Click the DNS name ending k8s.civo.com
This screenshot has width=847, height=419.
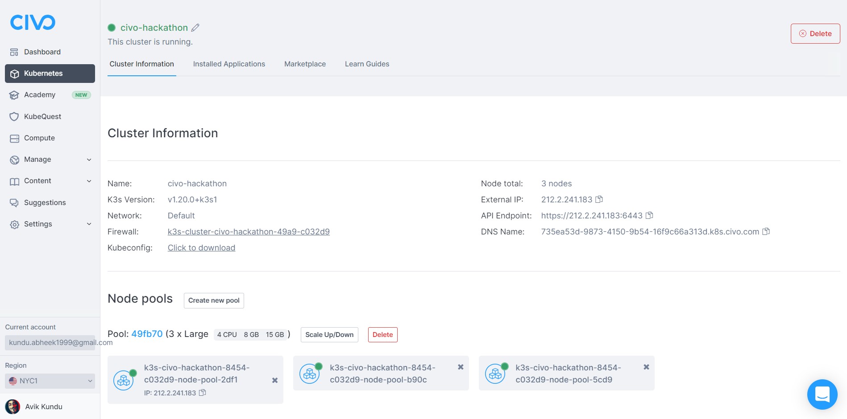click(x=650, y=232)
